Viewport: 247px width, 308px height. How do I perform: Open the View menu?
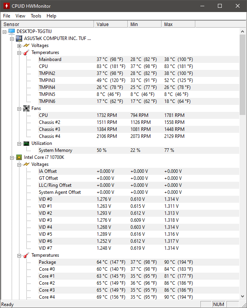coord(20,16)
